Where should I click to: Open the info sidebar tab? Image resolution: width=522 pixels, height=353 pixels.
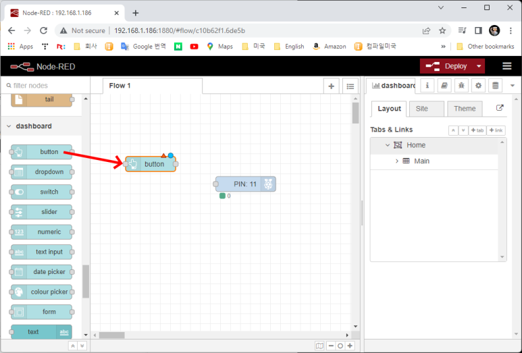tap(427, 86)
